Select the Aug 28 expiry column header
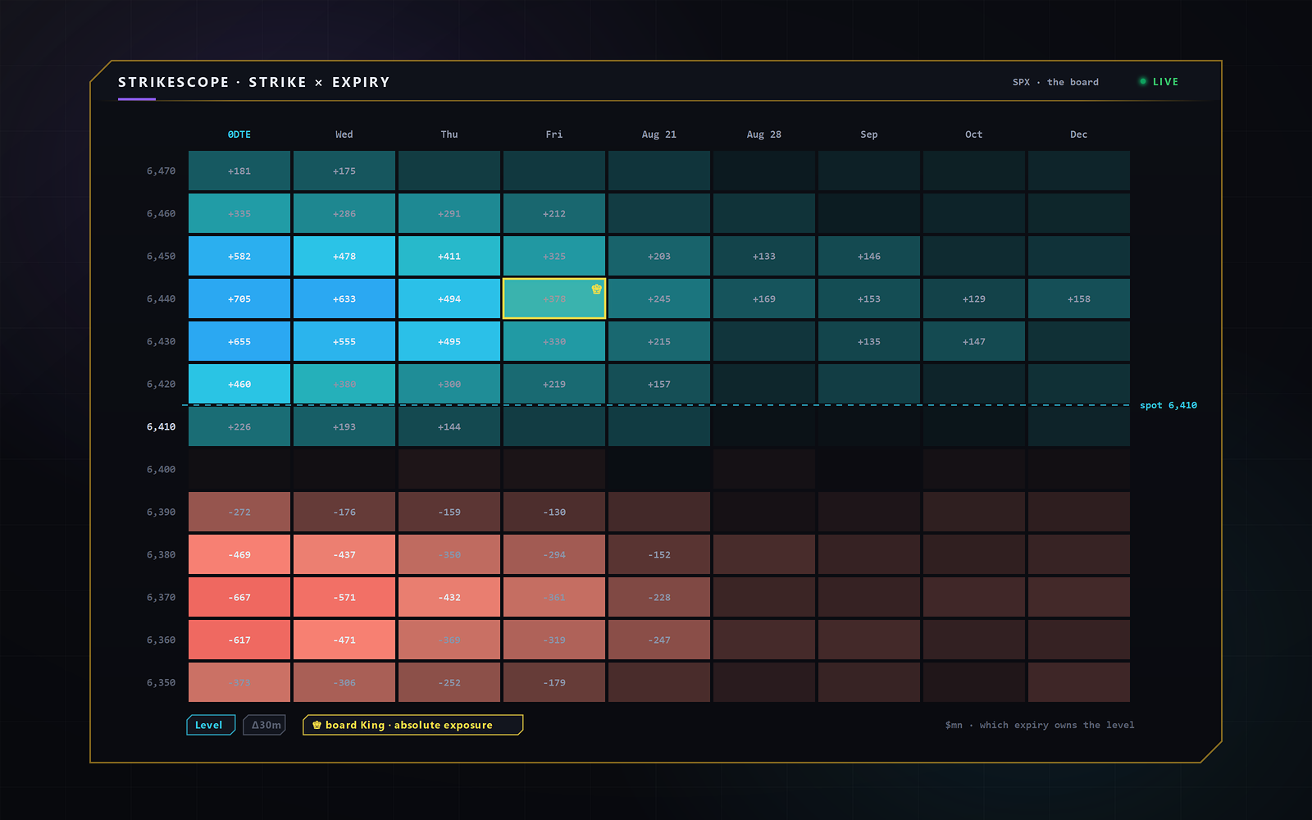 [x=764, y=134]
